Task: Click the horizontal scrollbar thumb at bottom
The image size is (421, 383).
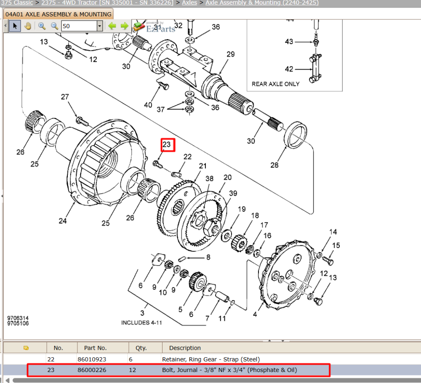Action: click(x=216, y=380)
